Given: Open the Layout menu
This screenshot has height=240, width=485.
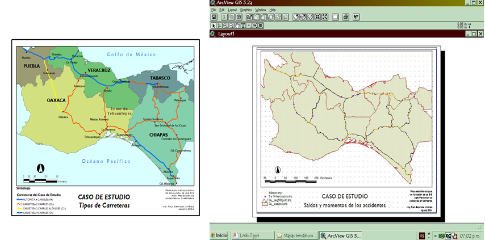Looking at the screenshot, I should 232,10.
